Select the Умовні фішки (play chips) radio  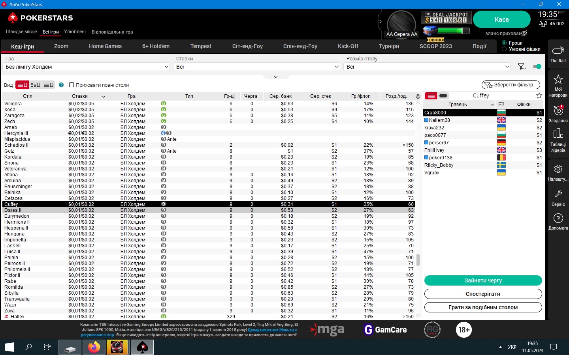tap(504, 49)
